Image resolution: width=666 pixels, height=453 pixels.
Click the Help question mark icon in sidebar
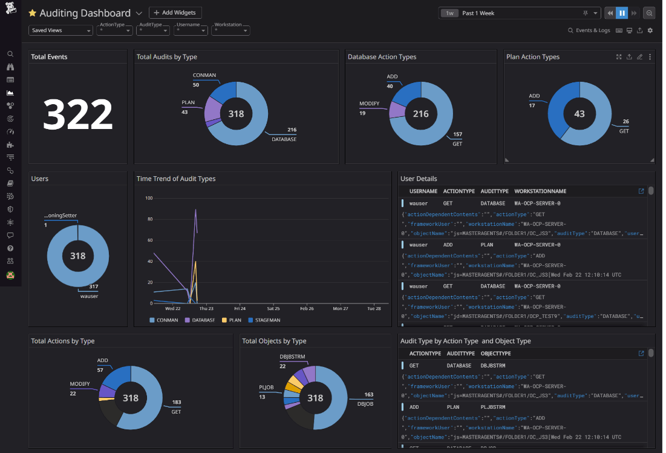[x=10, y=248]
